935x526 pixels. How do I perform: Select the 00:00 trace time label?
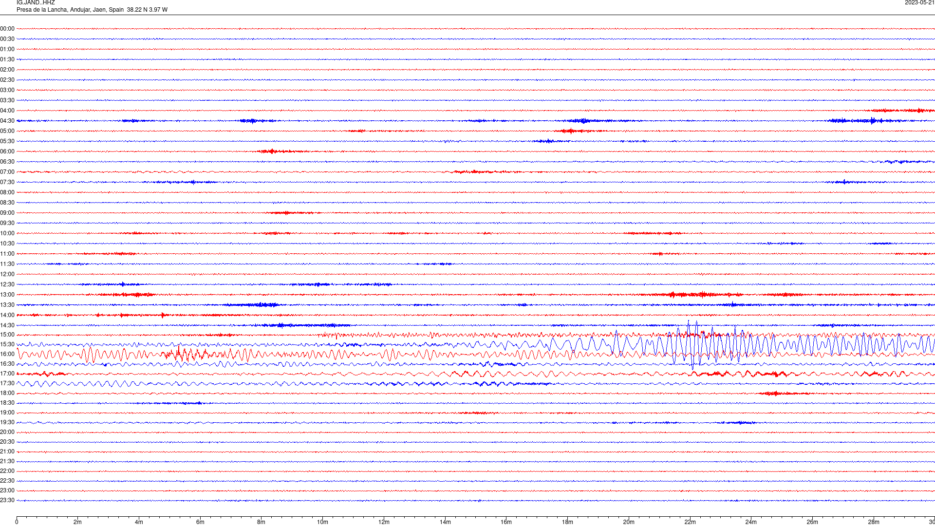[x=7, y=29]
